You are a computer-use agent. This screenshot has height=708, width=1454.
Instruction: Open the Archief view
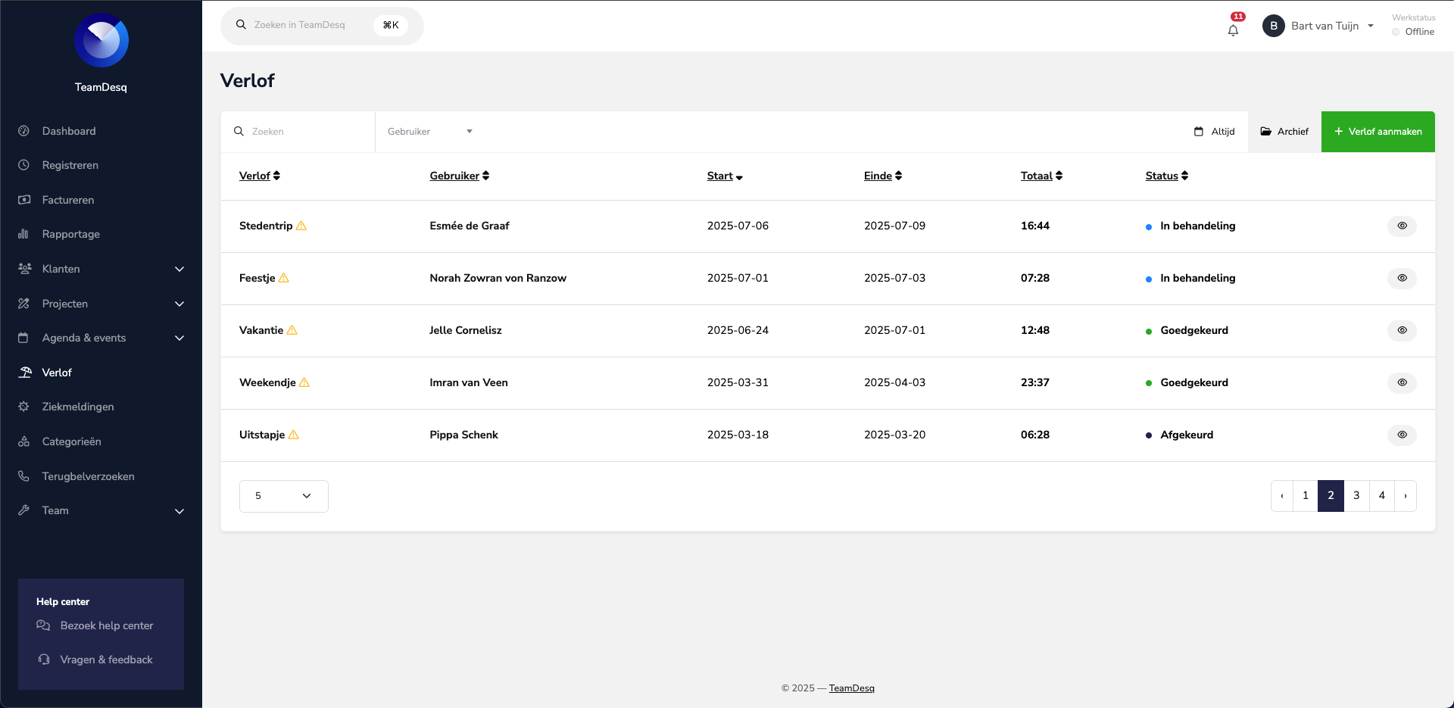(x=1284, y=132)
